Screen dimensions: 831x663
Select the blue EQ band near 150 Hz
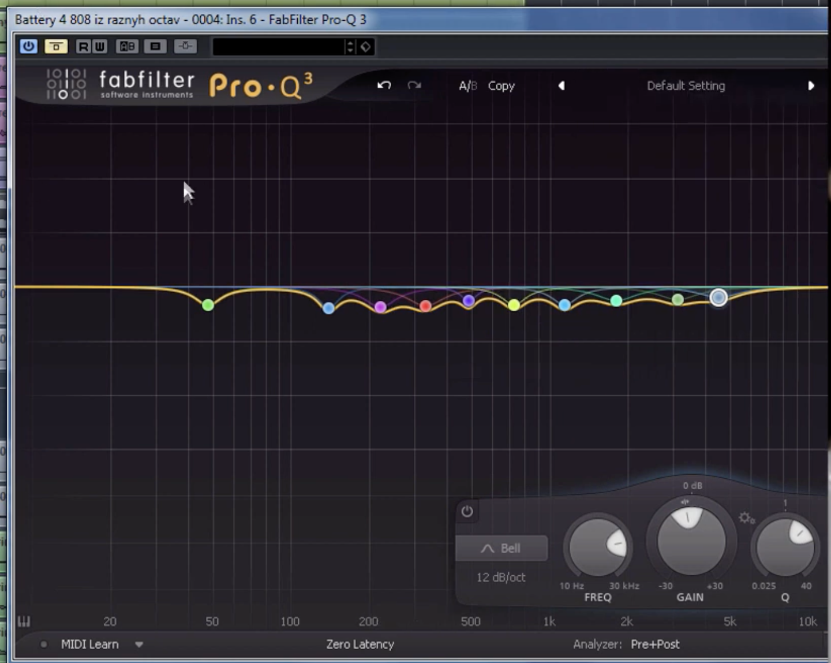(329, 308)
